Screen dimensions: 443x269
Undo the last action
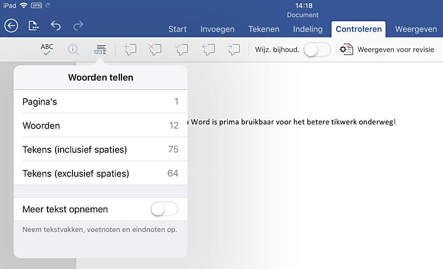click(x=56, y=26)
